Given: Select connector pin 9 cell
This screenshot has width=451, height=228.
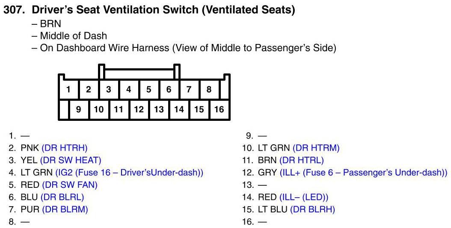Looking at the screenshot, I should coord(79,109).
